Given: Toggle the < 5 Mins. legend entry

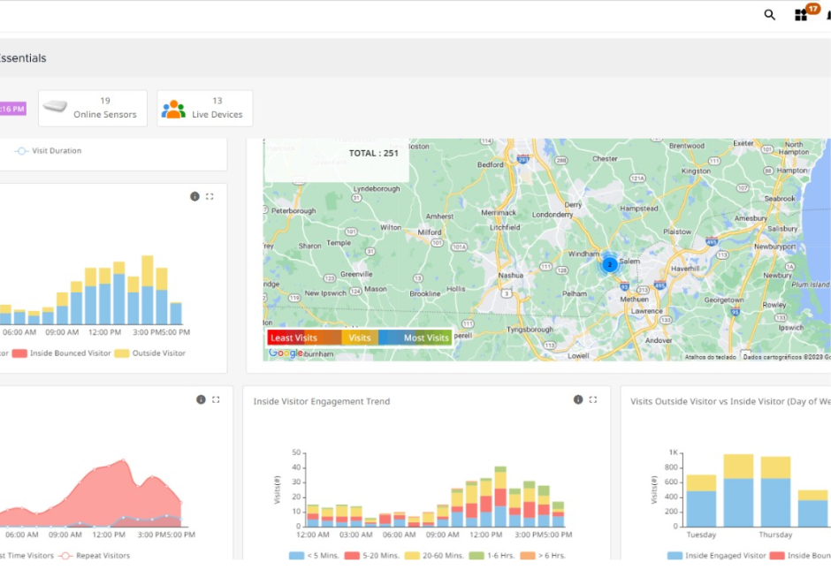Looking at the screenshot, I should click(314, 556).
